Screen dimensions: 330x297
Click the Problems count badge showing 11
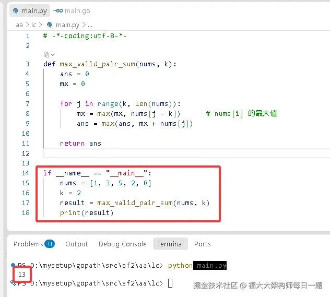50,244
